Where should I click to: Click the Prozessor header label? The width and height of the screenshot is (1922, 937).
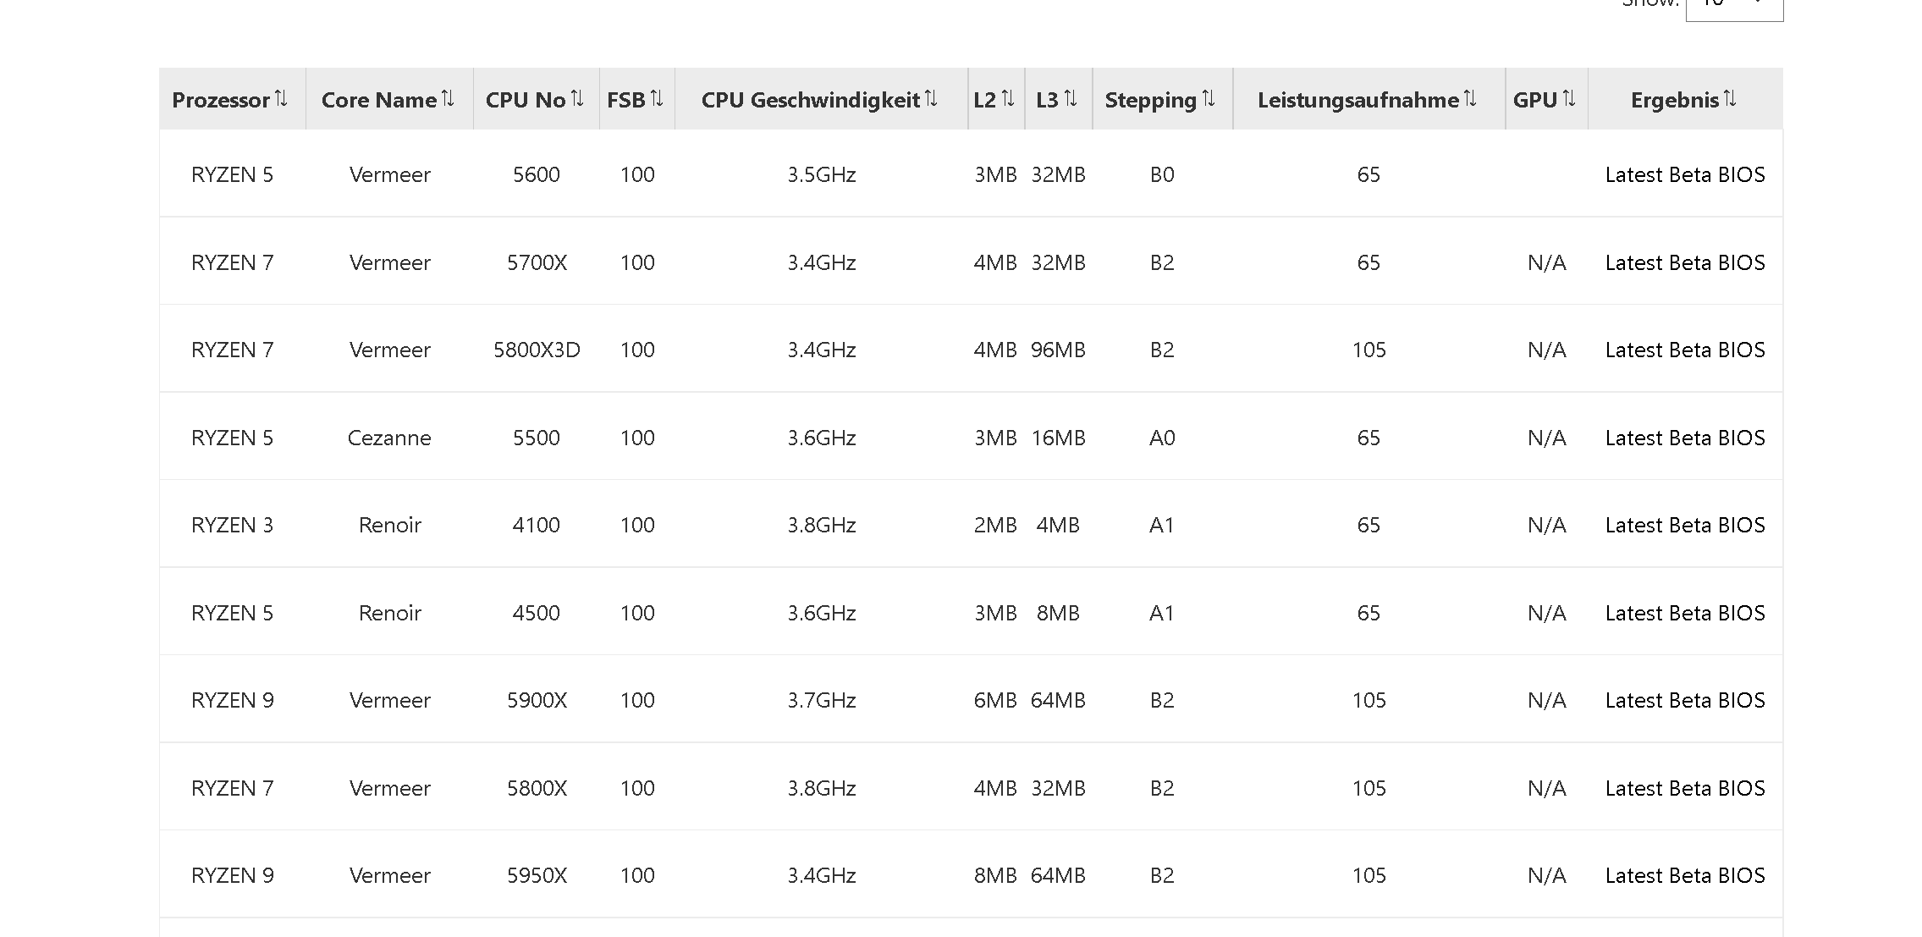[x=220, y=100]
